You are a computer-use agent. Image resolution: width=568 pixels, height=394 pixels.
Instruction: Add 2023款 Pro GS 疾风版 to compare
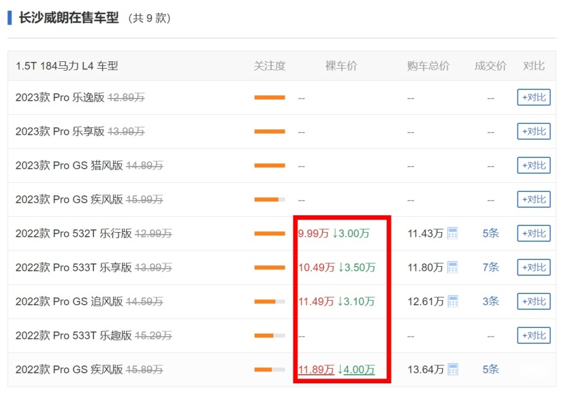click(x=533, y=199)
